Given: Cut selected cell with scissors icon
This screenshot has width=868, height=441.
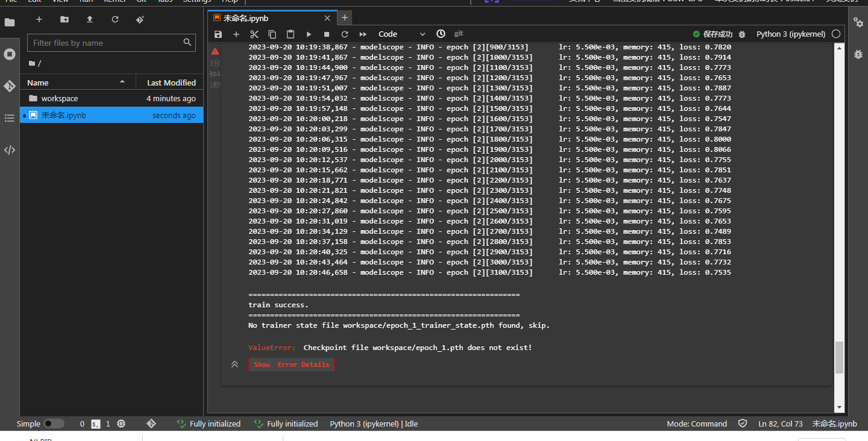Looking at the screenshot, I should tap(254, 34).
